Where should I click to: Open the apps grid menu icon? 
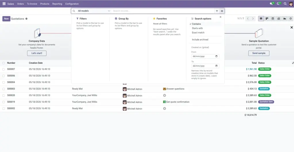4,4
